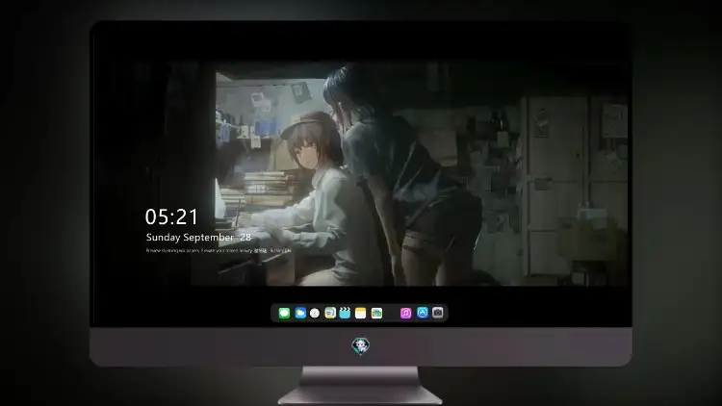Launch the pink iTunes music icon
This screenshot has height=406, width=722.
point(405,313)
